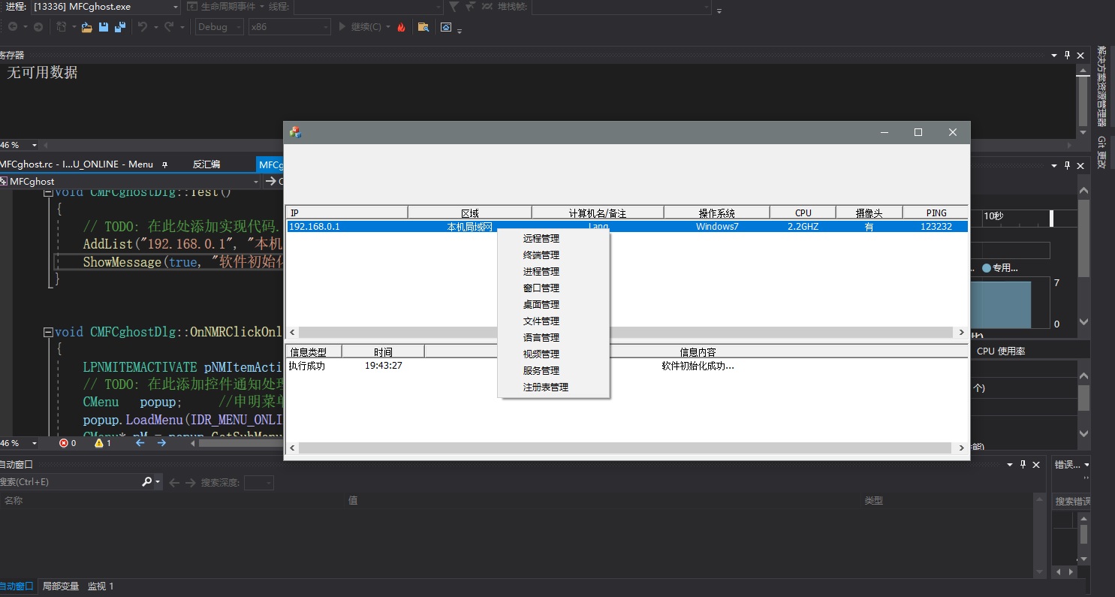The height and width of the screenshot is (597, 1115).
Task: Open the process MFCghost.exe dropdown
Action: [x=175, y=7]
